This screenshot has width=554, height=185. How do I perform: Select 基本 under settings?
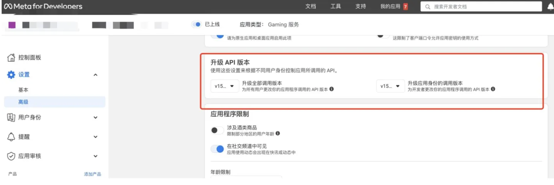[x=23, y=90]
